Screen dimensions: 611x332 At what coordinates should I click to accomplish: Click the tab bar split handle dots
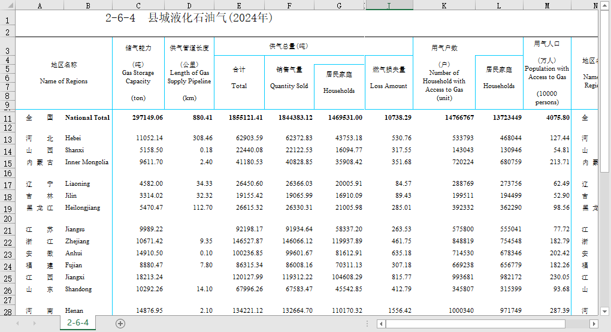(x=367, y=324)
